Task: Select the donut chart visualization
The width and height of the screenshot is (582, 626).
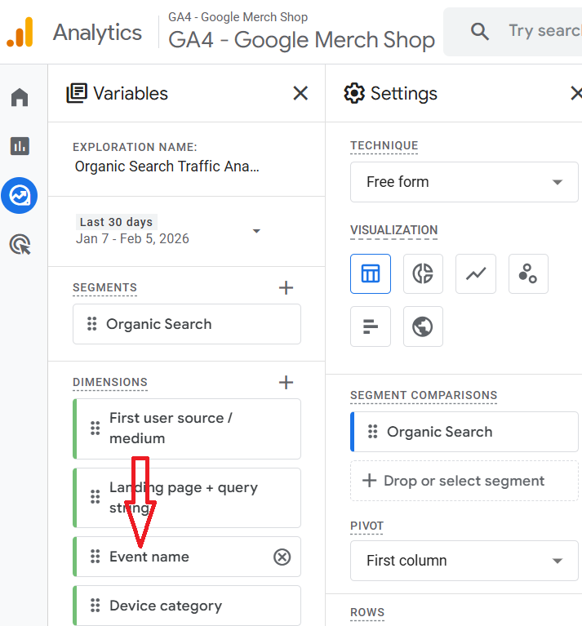Action: coord(423,274)
